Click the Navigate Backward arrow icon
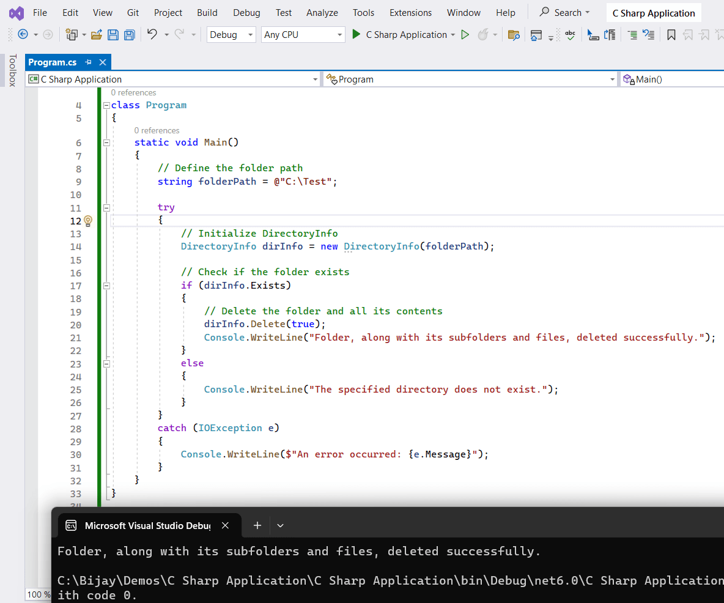 [23, 35]
